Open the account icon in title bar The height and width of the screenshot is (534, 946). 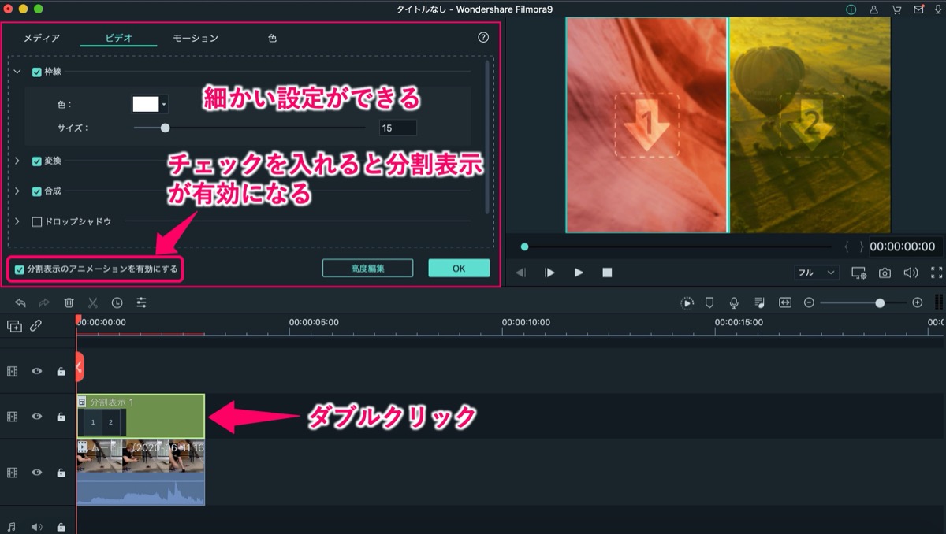coord(873,9)
